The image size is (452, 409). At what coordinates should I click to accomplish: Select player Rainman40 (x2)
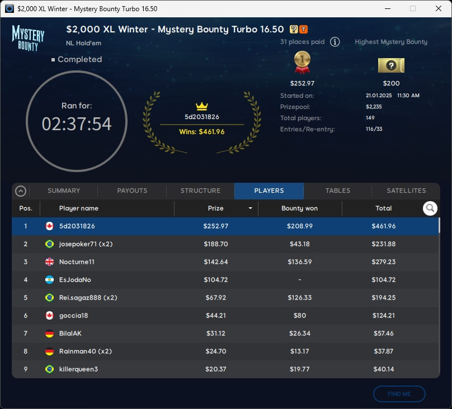point(225,351)
